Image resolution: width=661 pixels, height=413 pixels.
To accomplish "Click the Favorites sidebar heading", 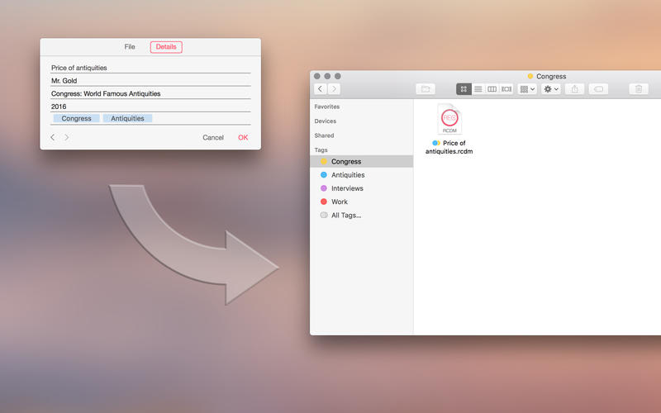I will (x=326, y=107).
